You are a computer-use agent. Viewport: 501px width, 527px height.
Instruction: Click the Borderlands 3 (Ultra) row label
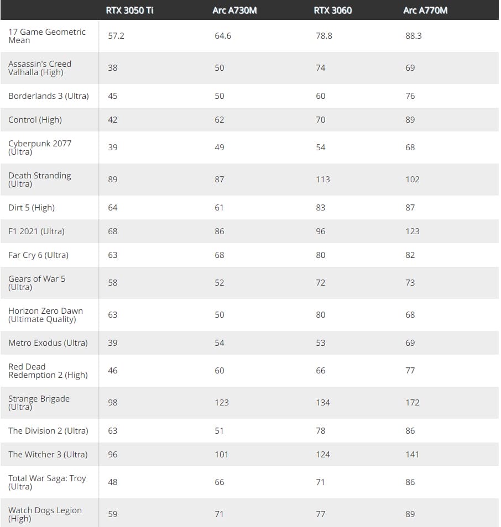[x=49, y=96]
